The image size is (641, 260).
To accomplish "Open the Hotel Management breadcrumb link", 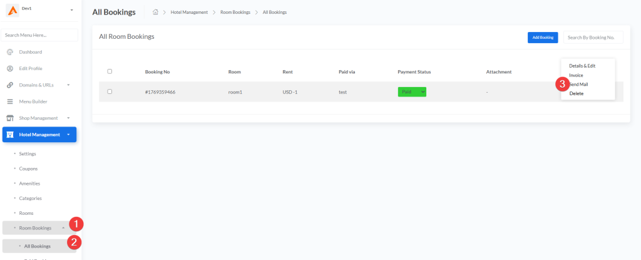I will pyautogui.click(x=189, y=13).
